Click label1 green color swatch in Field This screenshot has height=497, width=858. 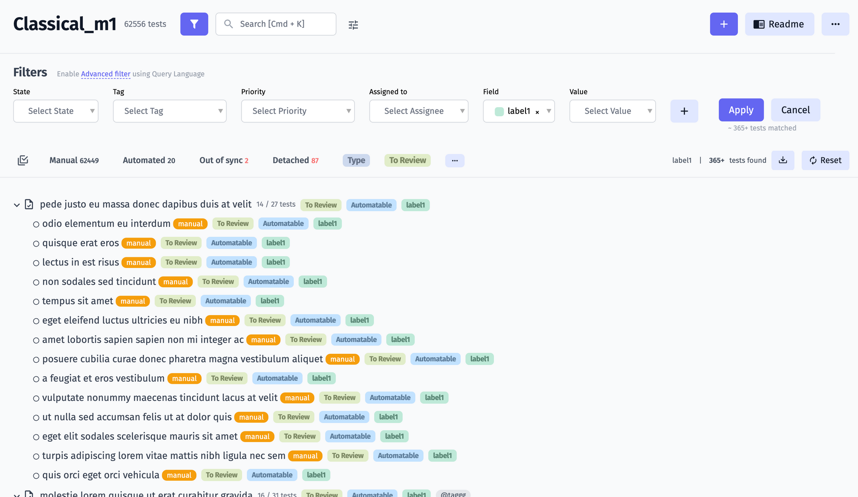[x=499, y=111]
